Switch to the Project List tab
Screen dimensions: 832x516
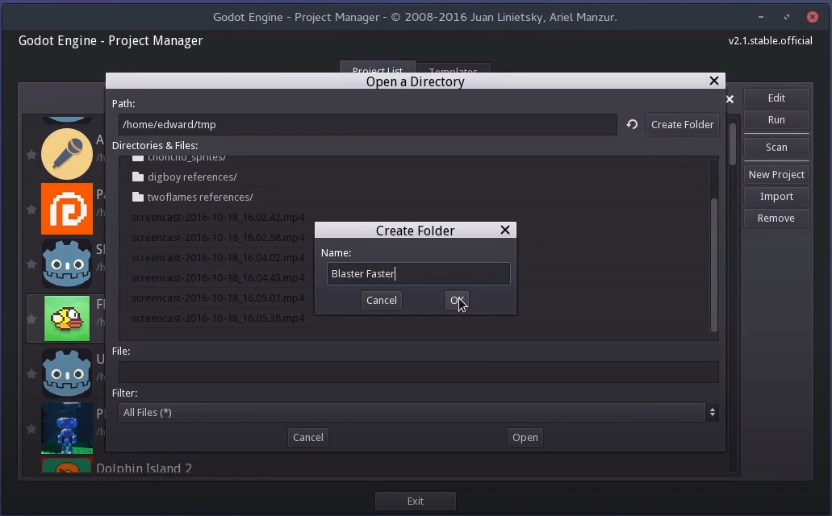(378, 68)
